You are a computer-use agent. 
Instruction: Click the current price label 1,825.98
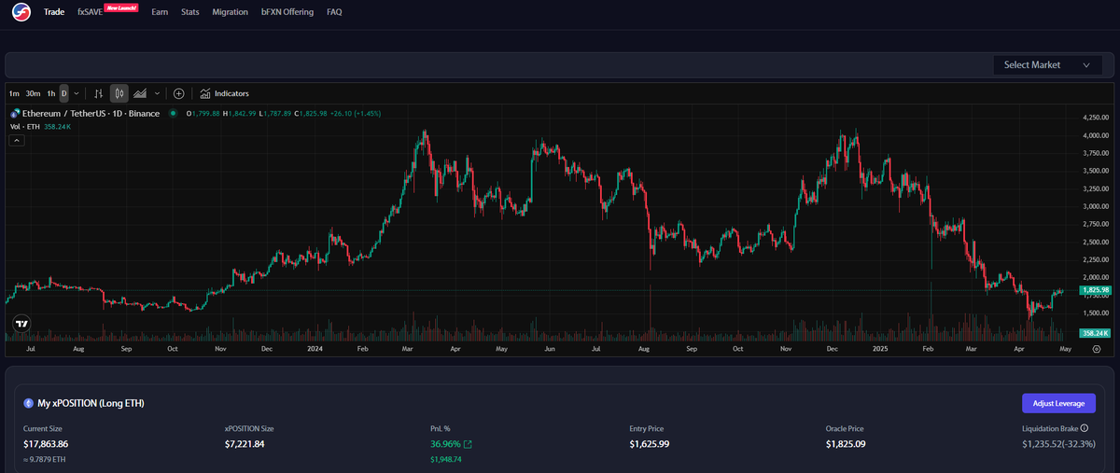(x=1096, y=290)
